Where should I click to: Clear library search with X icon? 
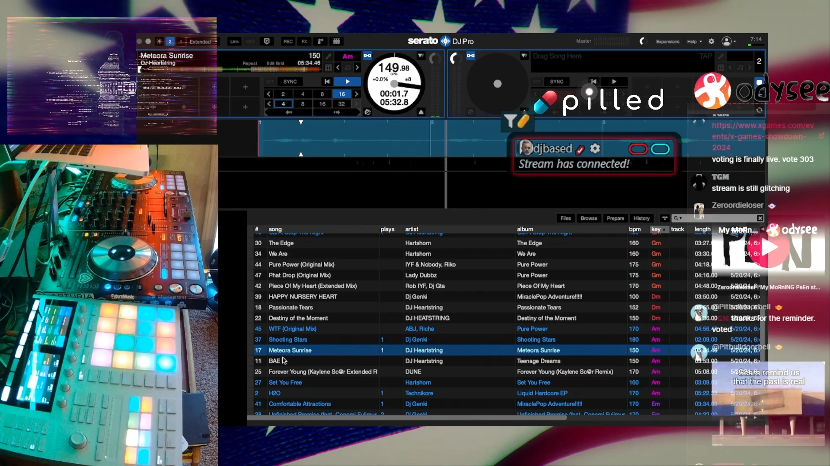point(760,218)
